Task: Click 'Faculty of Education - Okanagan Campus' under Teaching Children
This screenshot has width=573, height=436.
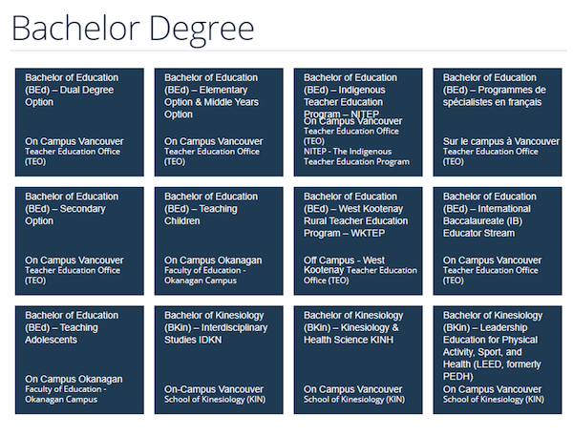Action: point(204,276)
